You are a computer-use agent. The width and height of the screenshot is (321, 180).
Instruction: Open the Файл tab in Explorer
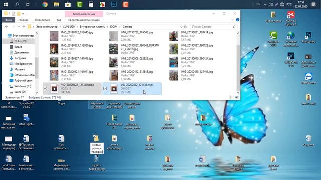(x=9, y=20)
